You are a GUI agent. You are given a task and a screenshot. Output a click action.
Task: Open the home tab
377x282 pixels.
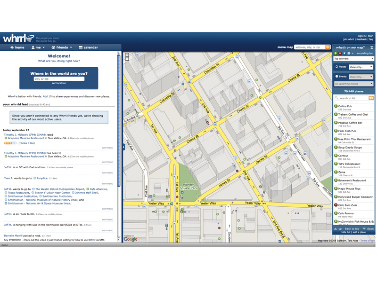(x=17, y=47)
